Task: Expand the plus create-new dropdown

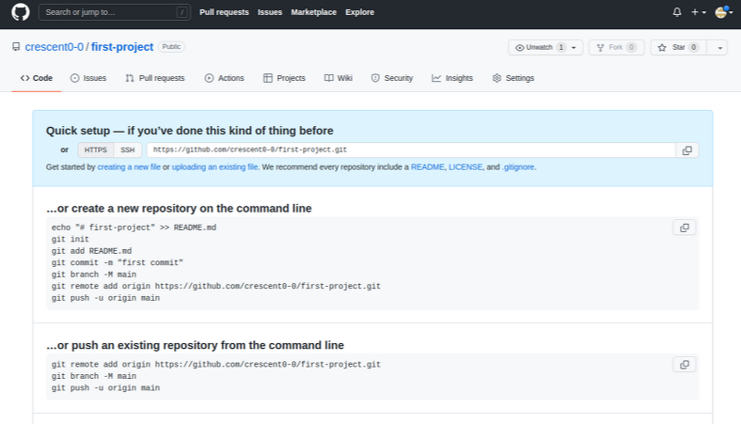Action: pos(699,12)
